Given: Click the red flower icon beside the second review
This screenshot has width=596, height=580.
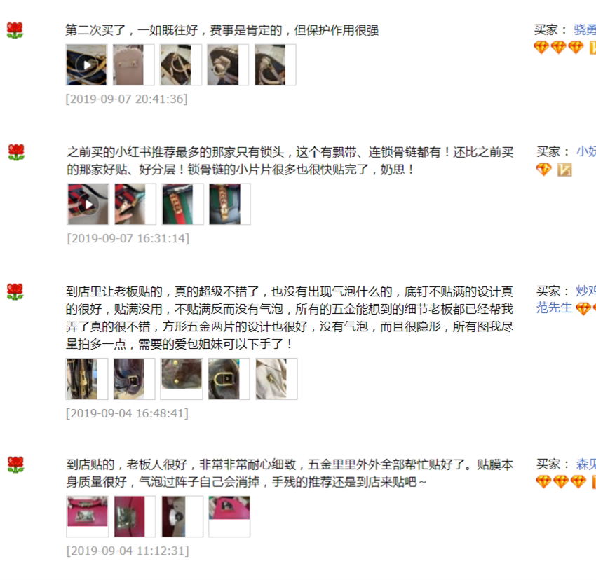Looking at the screenshot, I should point(16,152).
